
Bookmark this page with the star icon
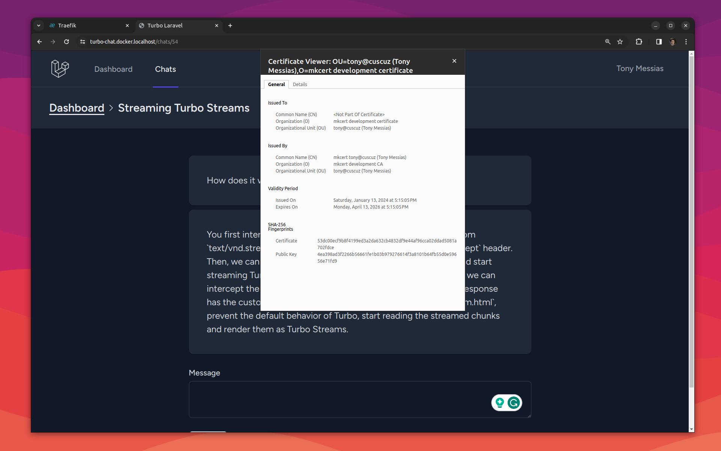point(620,42)
